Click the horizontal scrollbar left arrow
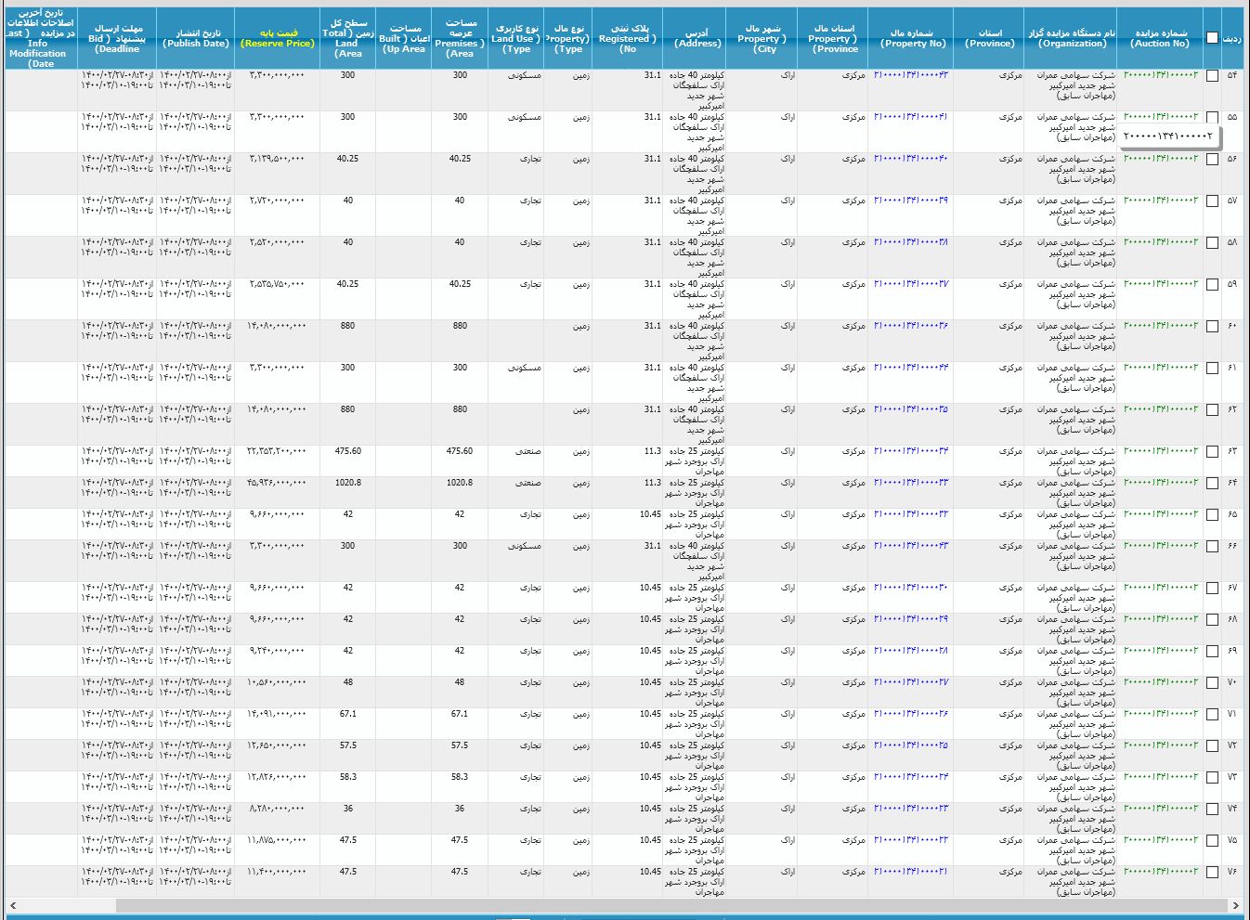 click(13, 905)
